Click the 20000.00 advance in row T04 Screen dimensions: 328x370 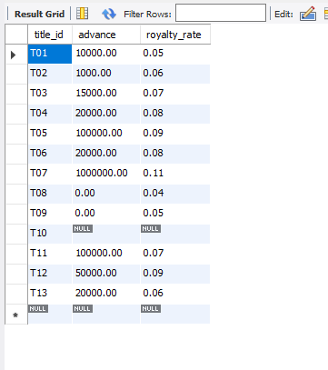pyautogui.click(x=106, y=114)
